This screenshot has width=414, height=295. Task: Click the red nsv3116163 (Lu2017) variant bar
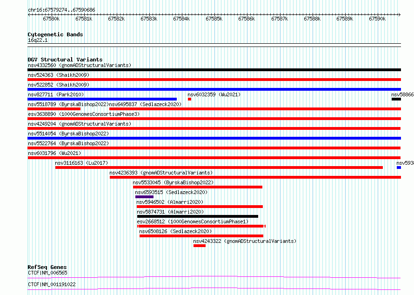(x=219, y=168)
